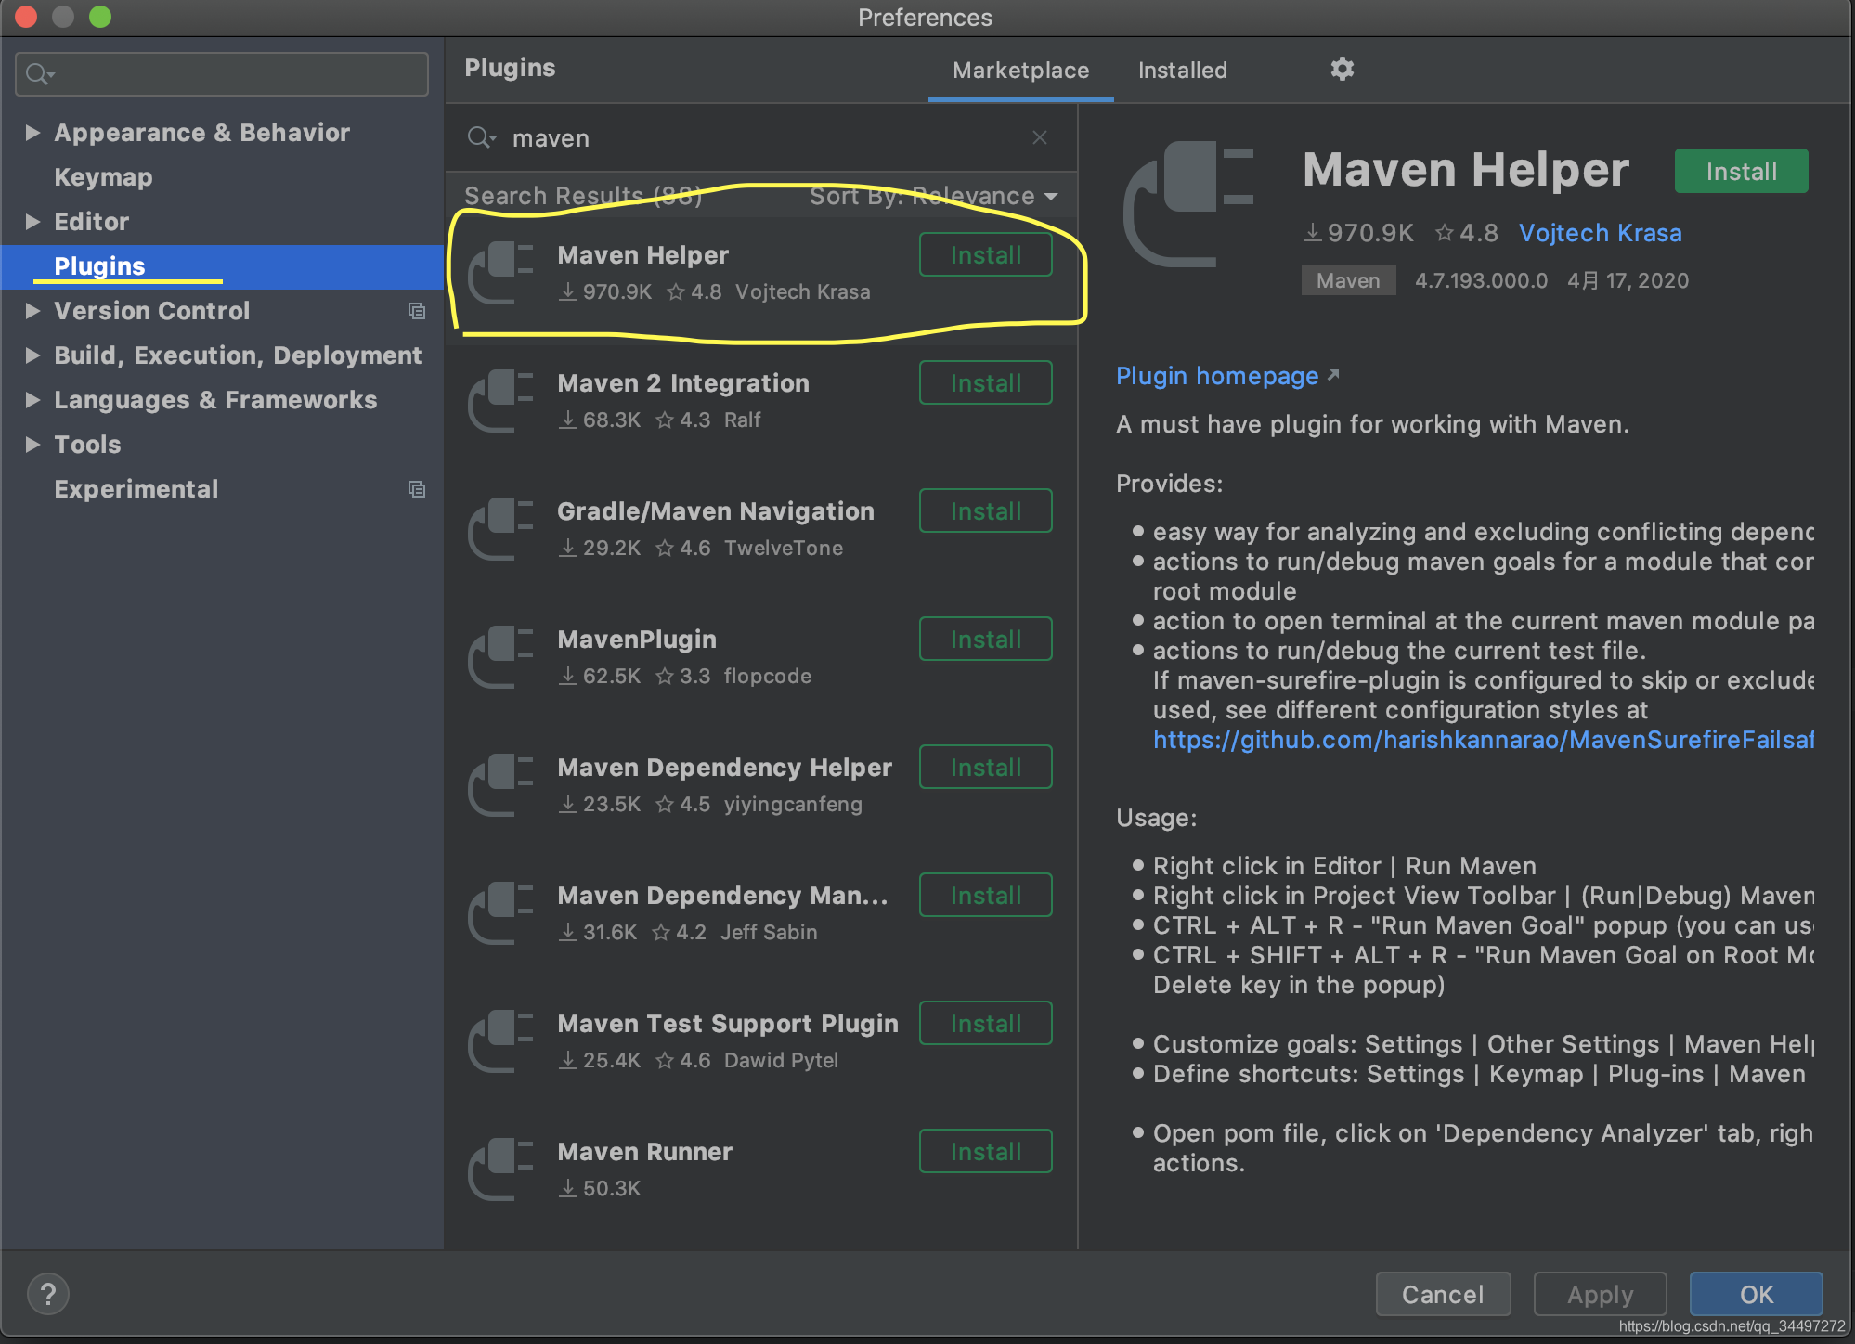
Task: Click the Experimental project-level icon
Action: (x=417, y=489)
